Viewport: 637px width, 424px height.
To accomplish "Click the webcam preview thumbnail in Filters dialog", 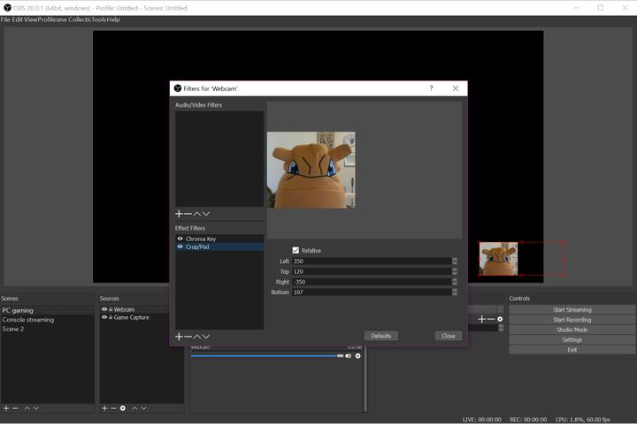I will click(311, 170).
